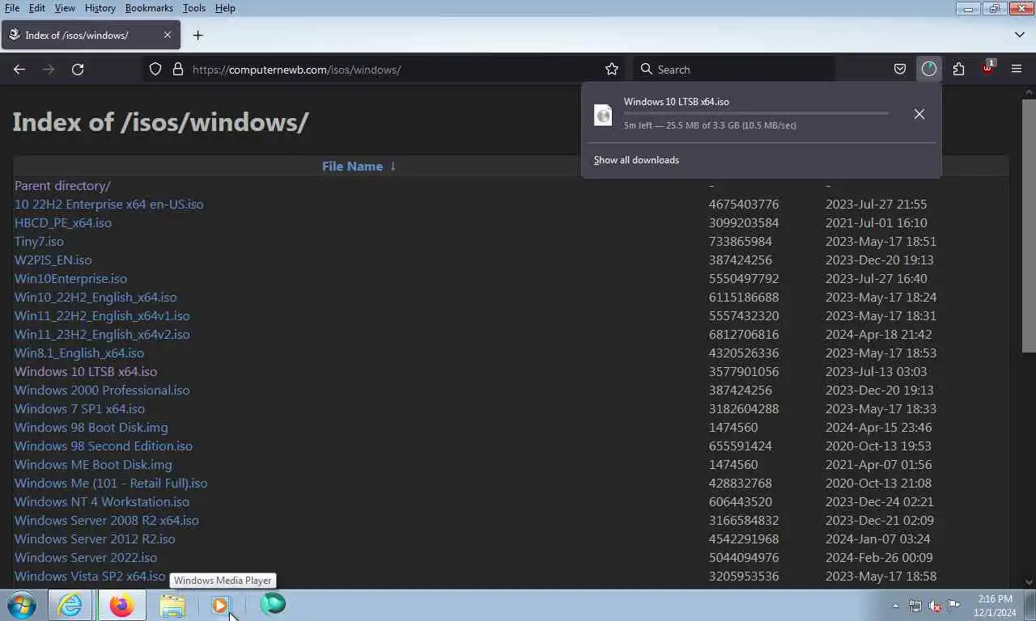Click Firefox taskbar icon

[x=121, y=605]
